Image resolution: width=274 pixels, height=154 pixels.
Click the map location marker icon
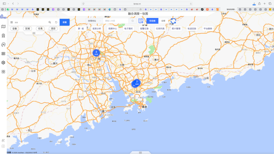click(140, 21)
